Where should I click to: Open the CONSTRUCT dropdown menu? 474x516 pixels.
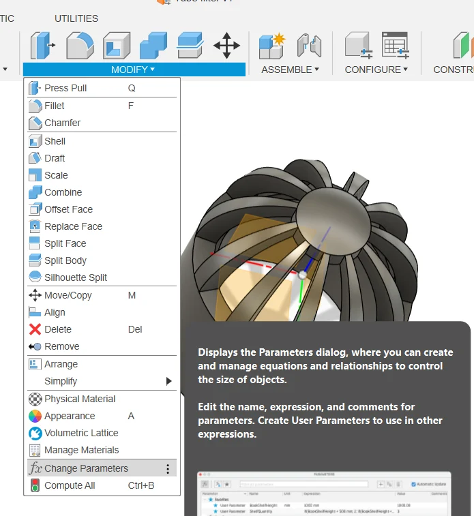click(x=454, y=70)
